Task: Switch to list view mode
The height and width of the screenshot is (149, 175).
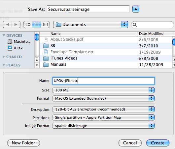Action: 36,24
